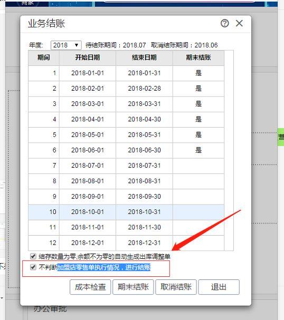Select start date 2018-12-01 cell
284x320 pixels.
(88, 243)
